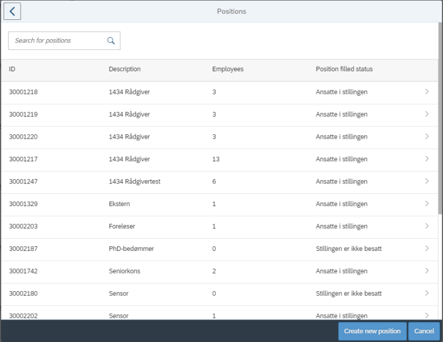Click description PhD-bedømmer
The height and width of the screenshot is (342, 443).
[131, 249]
